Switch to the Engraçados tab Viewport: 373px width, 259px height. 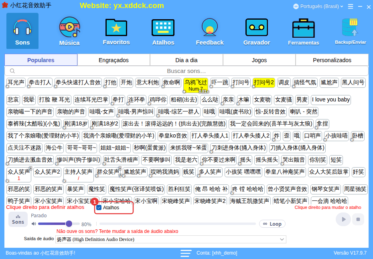click(x=114, y=60)
